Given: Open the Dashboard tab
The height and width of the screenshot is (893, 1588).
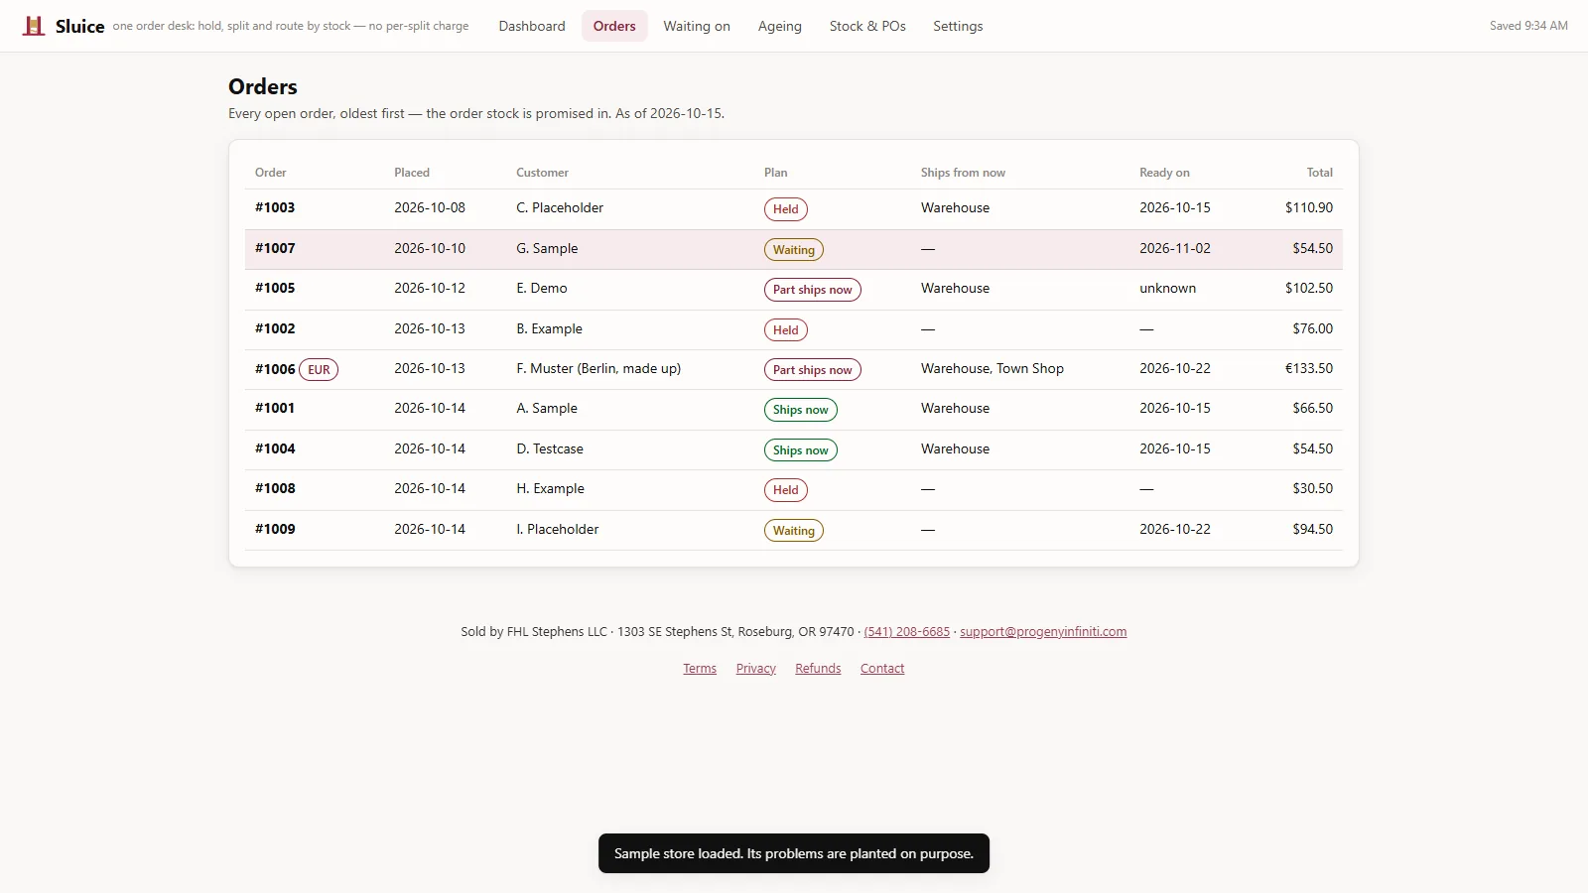Looking at the screenshot, I should click(532, 26).
